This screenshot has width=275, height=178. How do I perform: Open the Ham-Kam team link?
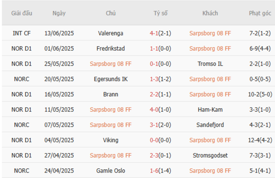tap(210, 110)
